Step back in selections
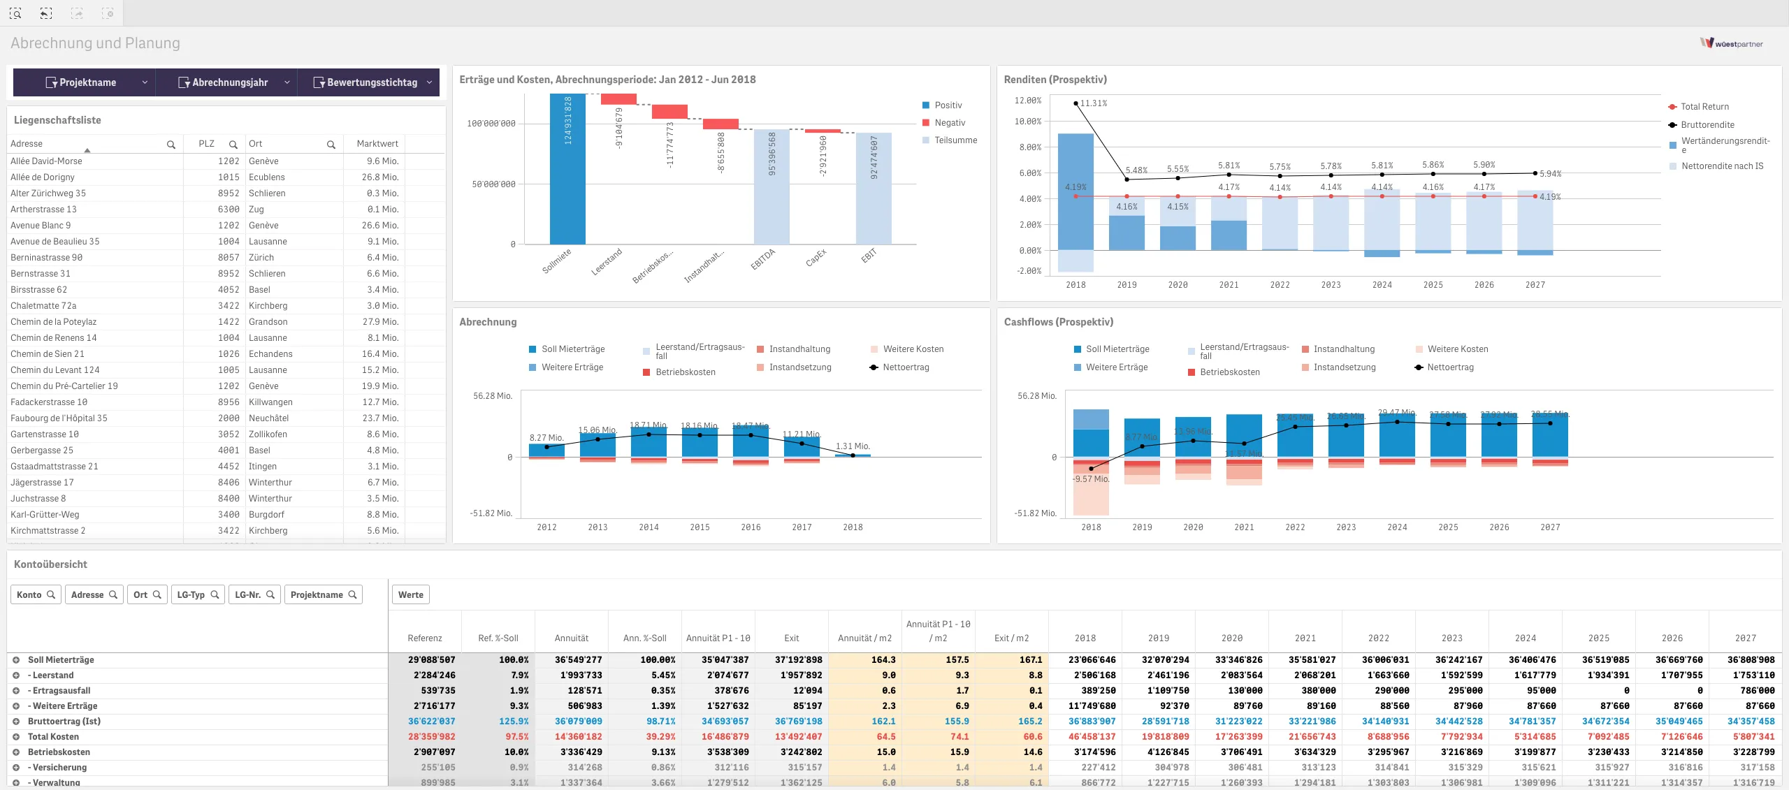Image resolution: width=1789 pixels, height=790 pixels. (46, 13)
